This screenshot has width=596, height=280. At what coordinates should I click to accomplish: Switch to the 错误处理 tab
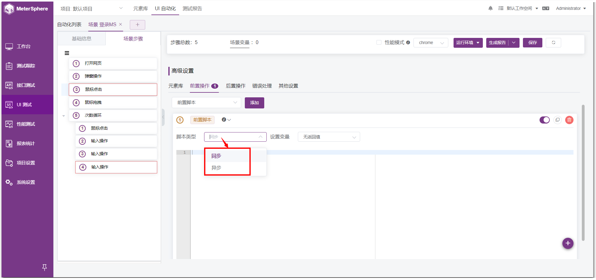pyautogui.click(x=262, y=86)
